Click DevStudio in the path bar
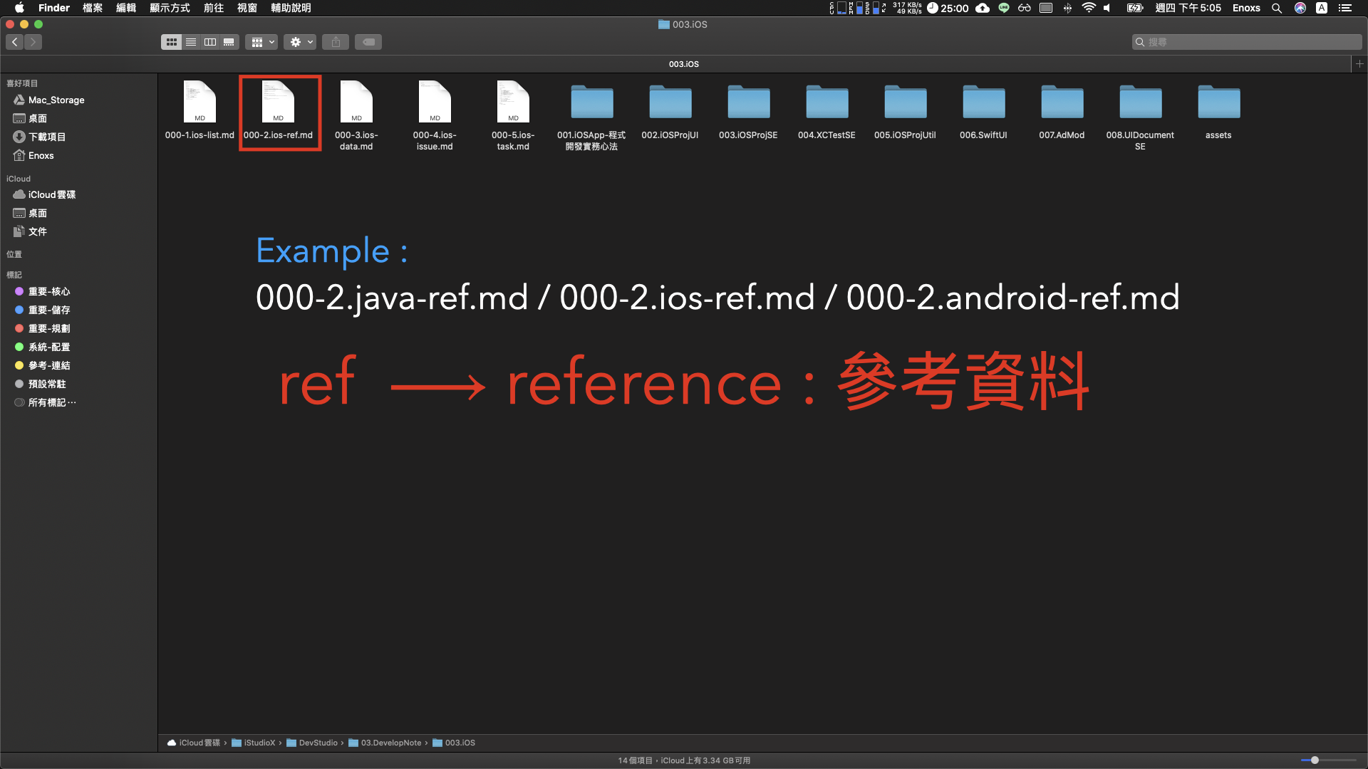The image size is (1368, 769). click(318, 743)
